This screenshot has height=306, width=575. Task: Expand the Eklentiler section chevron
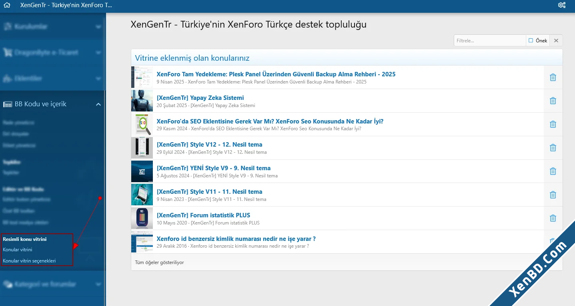pos(98,79)
